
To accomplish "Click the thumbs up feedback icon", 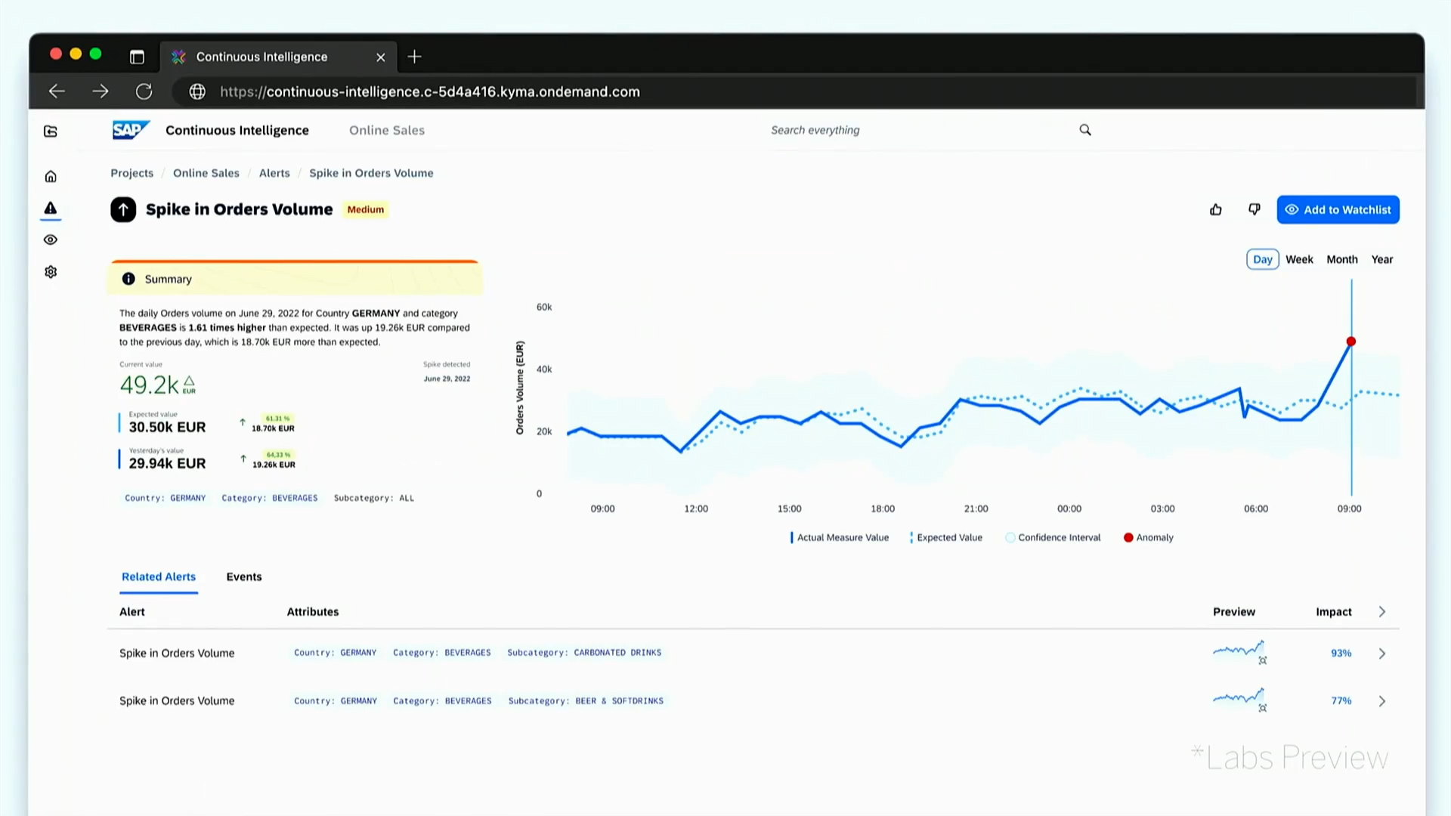I will coord(1215,209).
